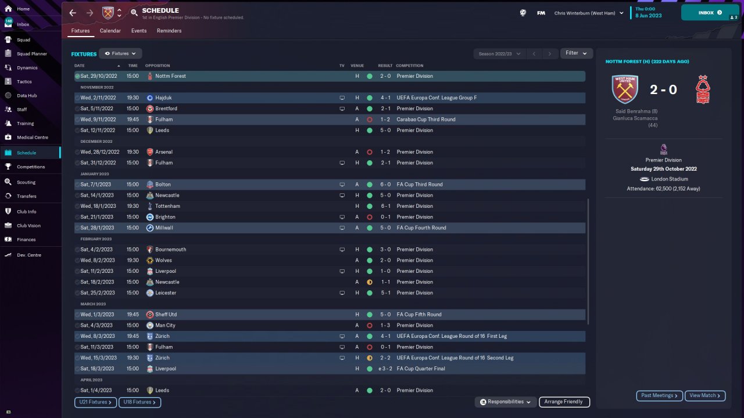Open the Chris Winterburn manager dropdown
This screenshot has width=744, height=418.
[x=589, y=13]
